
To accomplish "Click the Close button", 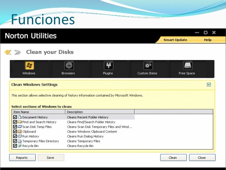I will coord(202,158).
